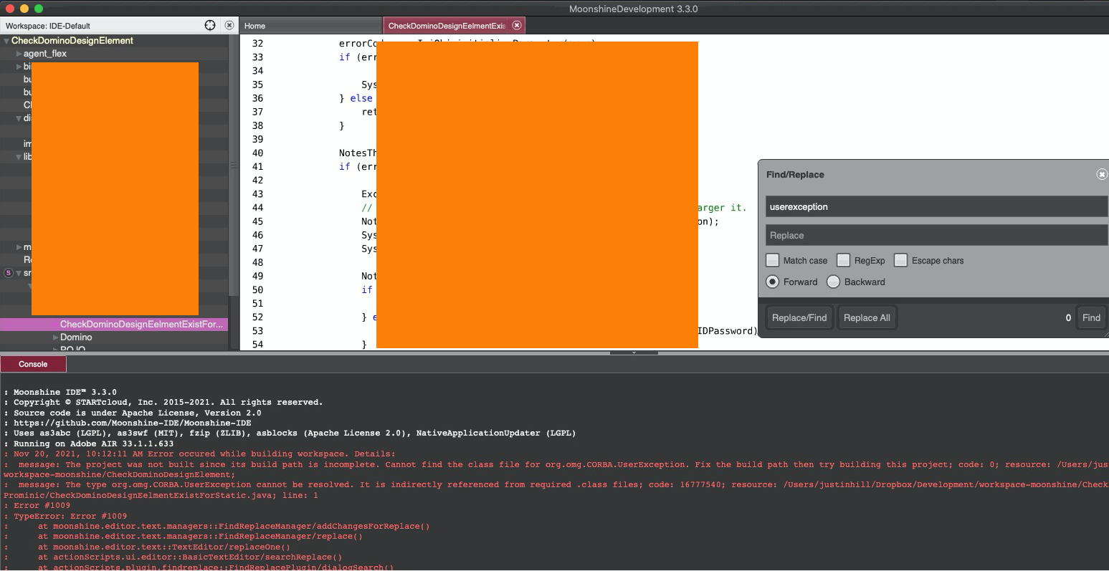The width and height of the screenshot is (1109, 571).
Task: Click the match count '0' in Find/Replace
Action: pyautogui.click(x=1068, y=317)
